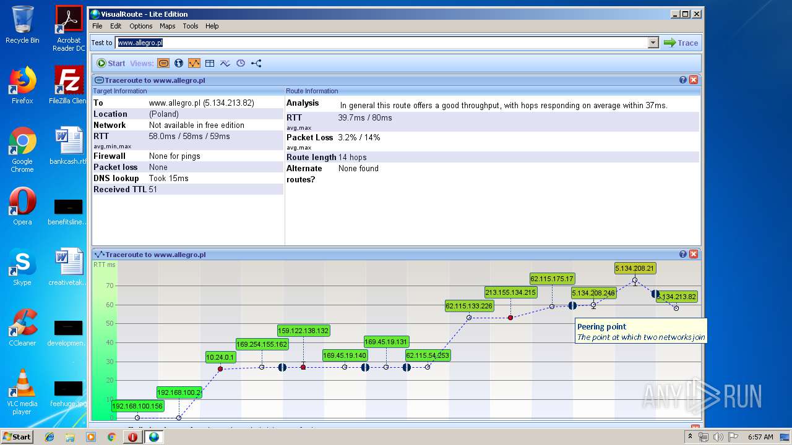Screen dimensions: 792x445
Task: Click the 62.115.54.253 hop label
Action: pyautogui.click(x=428, y=355)
